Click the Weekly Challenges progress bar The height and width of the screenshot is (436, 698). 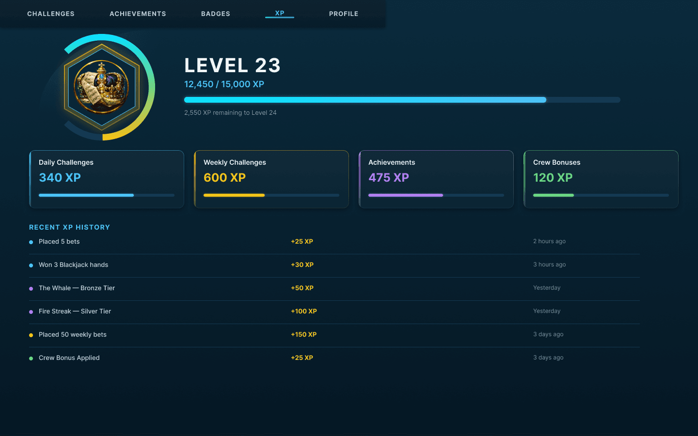271,195
